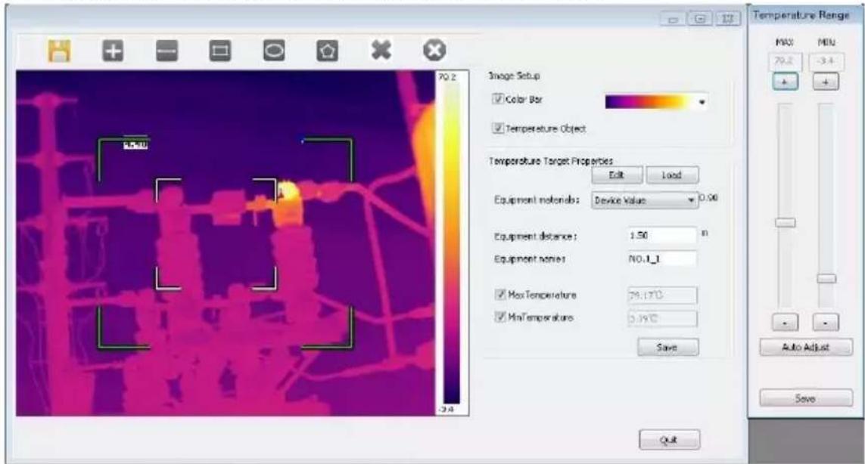The image size is (865, 464).
Task: Open the color palette gradient dropdown
Action: pyautogui.click(x=656, y=101)
